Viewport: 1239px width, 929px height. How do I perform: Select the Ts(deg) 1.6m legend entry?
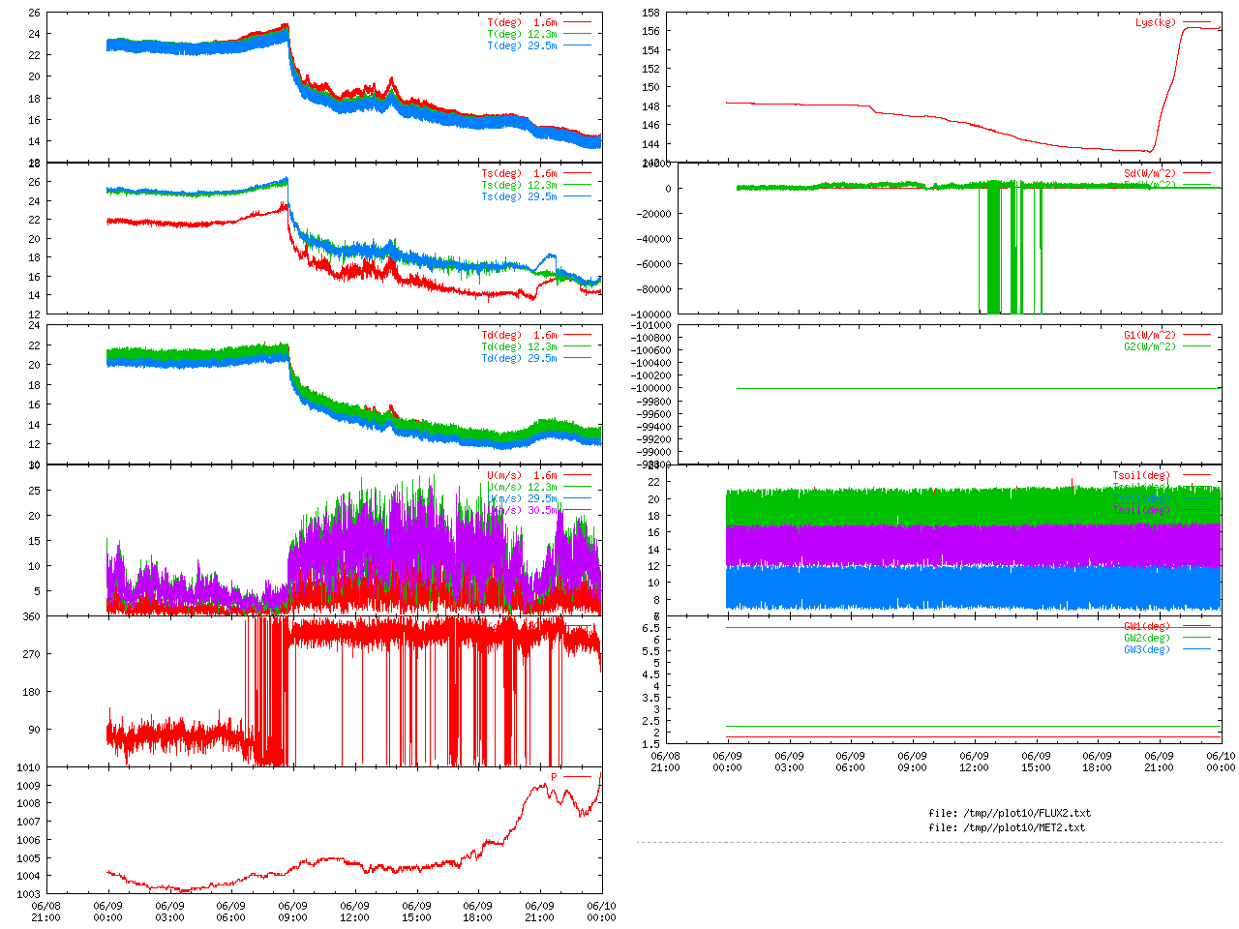pos(519,173)
